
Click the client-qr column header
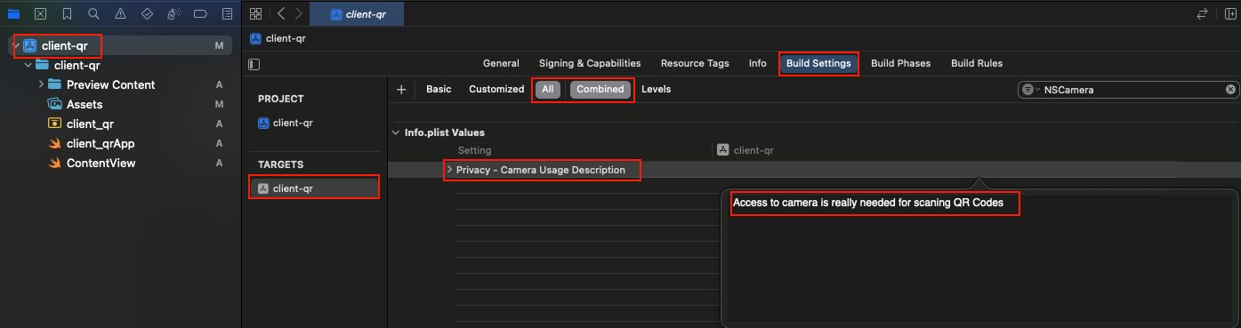click(x=745, y=150)
